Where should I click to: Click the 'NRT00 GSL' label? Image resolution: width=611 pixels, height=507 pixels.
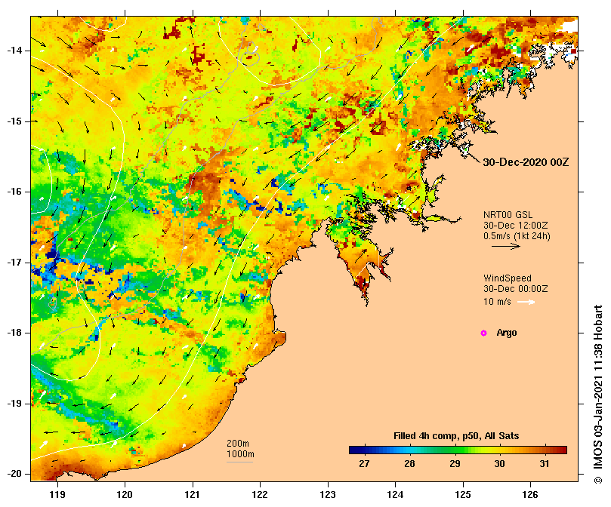508,215
